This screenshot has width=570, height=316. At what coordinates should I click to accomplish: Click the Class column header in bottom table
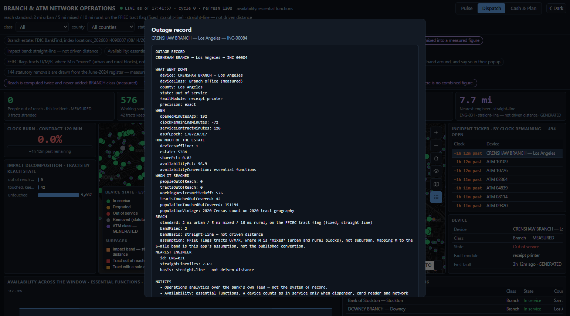coord(511,291)
